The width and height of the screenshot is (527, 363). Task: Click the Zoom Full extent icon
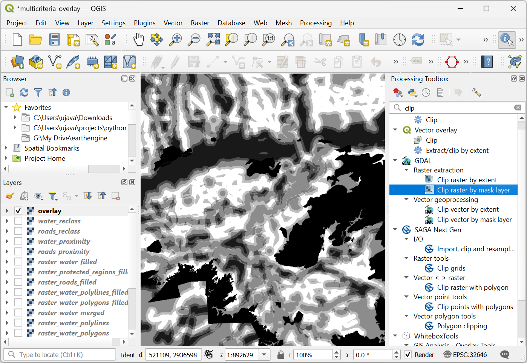(213, 40)
